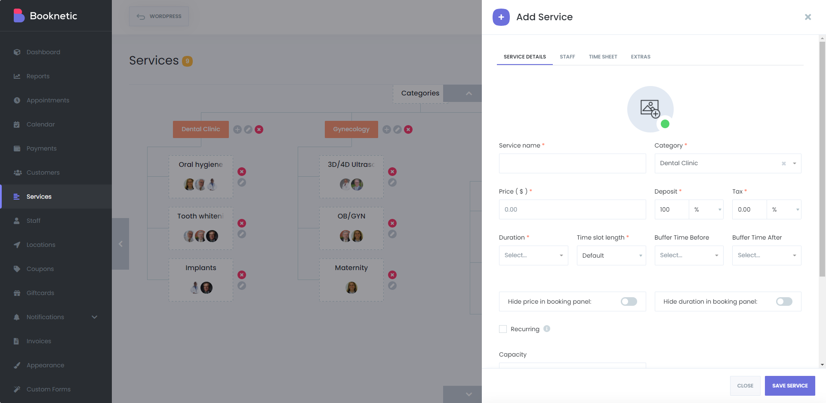Image resolution: width=826 pixels, height=403 pixels.
Task: Toggle Hide duration in booking panel
Action: tap(784, 301)
